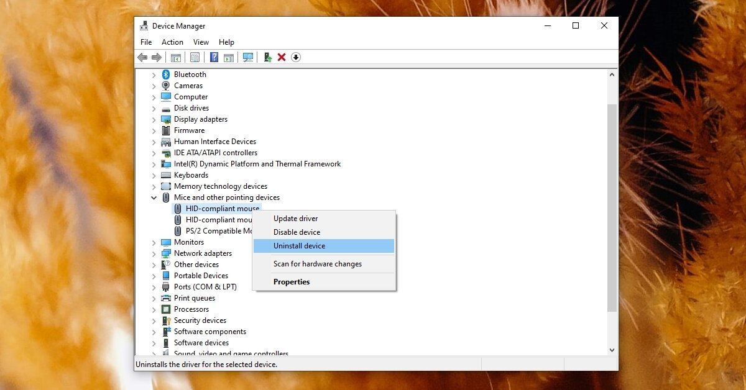Viewport: 746px width, 390px height.
Task: Click the Forward navigation arrow icon
Action: [x=157, y=57]
